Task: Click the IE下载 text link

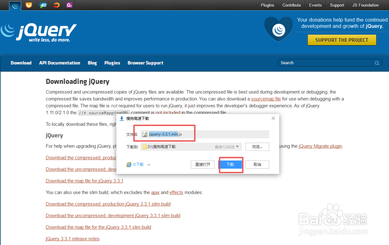Action: pyautogui.click(x=138, y=165)
